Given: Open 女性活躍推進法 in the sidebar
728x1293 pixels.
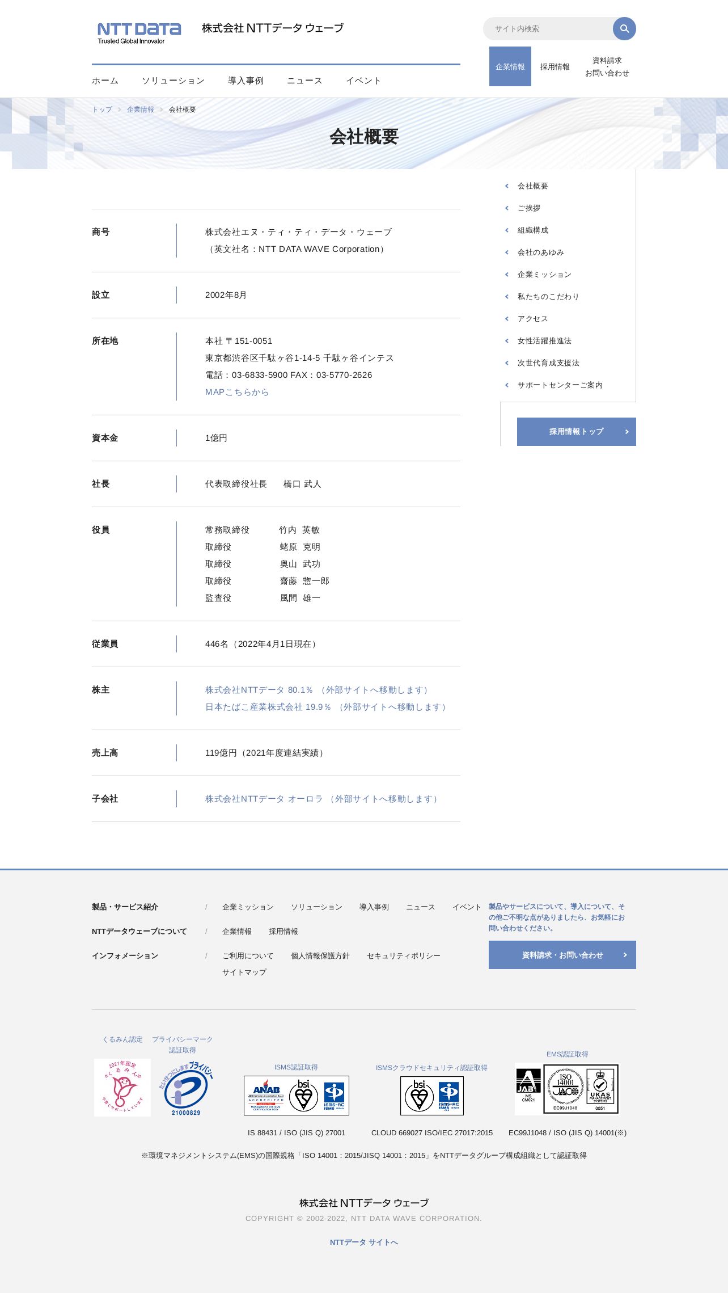Looking at the screenshot, I should (544, 341).
